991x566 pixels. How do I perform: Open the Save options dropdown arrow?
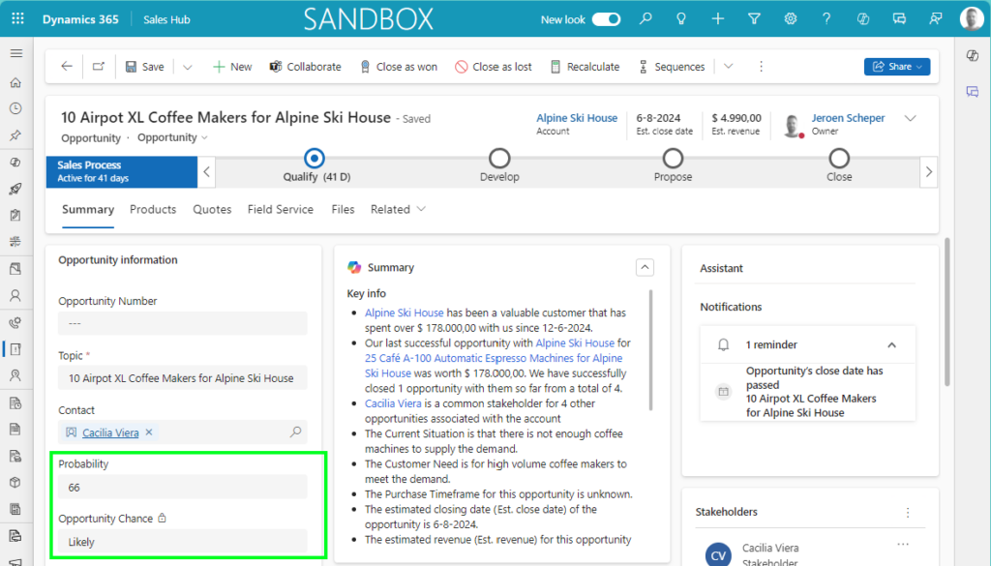[x=187, y=67]
